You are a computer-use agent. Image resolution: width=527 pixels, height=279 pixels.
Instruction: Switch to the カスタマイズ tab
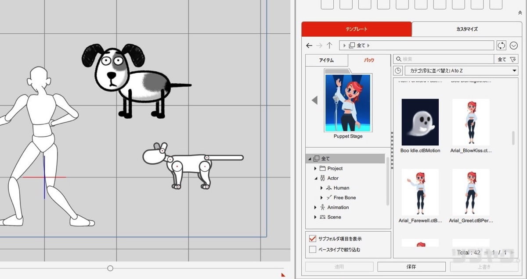coord(466,29)
